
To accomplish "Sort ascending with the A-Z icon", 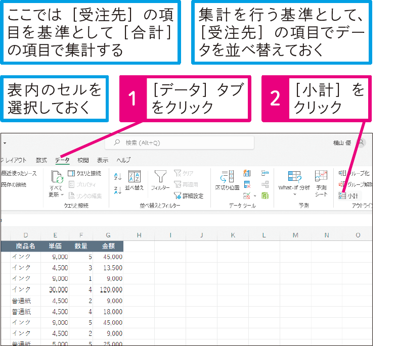I will 118,176.
